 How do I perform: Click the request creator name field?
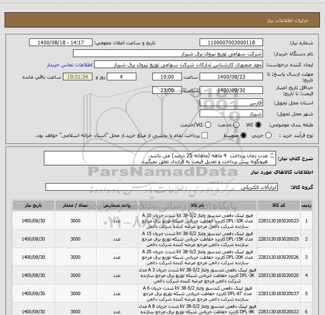[179, 65]
